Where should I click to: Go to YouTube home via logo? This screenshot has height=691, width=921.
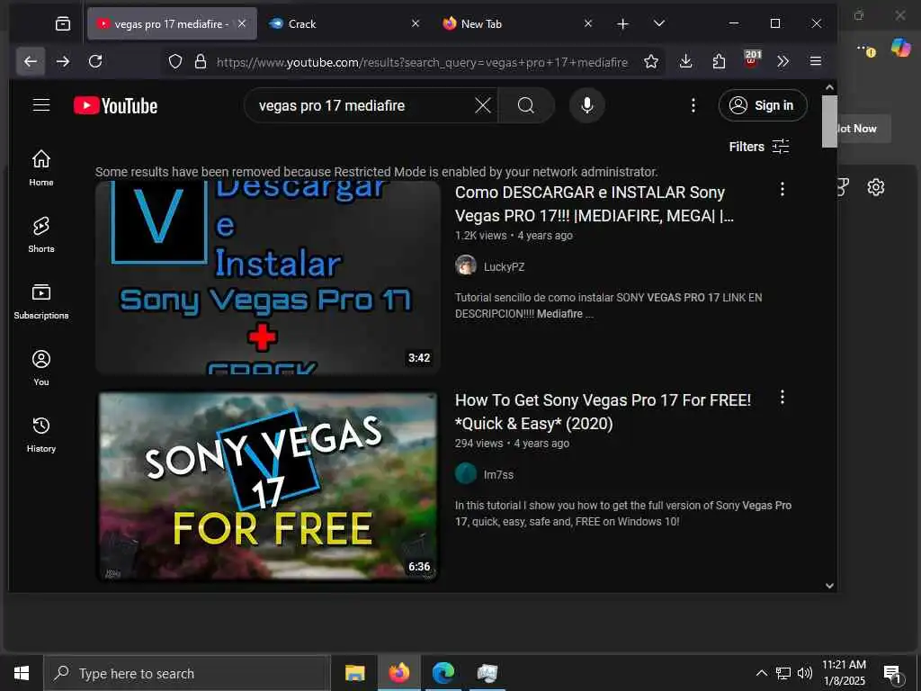pos(116,106)
